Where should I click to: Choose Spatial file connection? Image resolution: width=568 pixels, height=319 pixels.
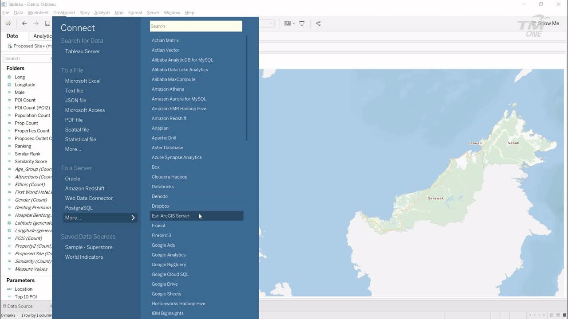[x=77, y=130]
